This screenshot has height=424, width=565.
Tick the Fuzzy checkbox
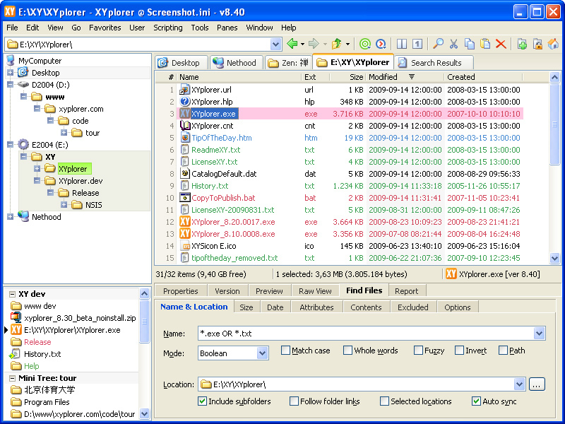tap(418, 350)
